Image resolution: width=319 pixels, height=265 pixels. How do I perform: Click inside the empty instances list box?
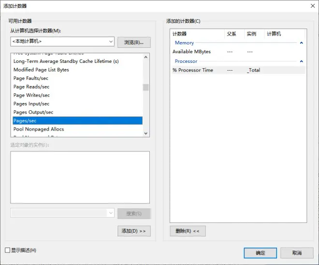80,177
